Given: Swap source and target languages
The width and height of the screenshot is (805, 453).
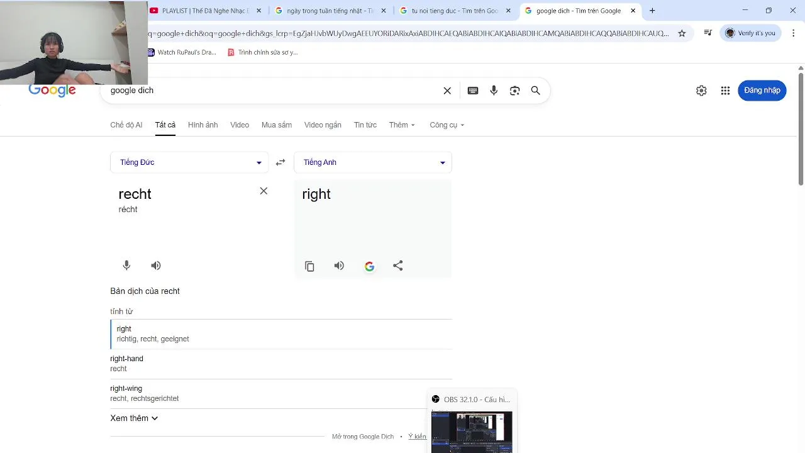Looking at the screenshot, I should 280,162.
